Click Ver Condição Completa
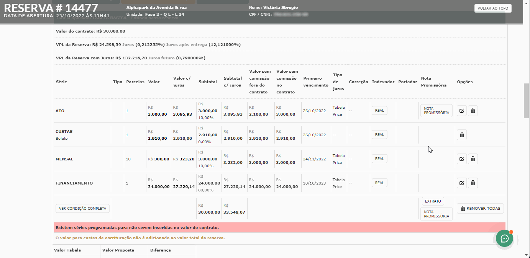Image resolution: width=530 pixels, height=258 pixels. [83, 208]
